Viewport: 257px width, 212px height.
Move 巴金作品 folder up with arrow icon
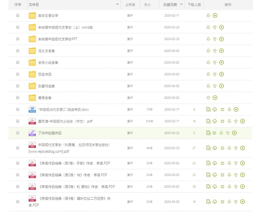click(x=215, y=74)
